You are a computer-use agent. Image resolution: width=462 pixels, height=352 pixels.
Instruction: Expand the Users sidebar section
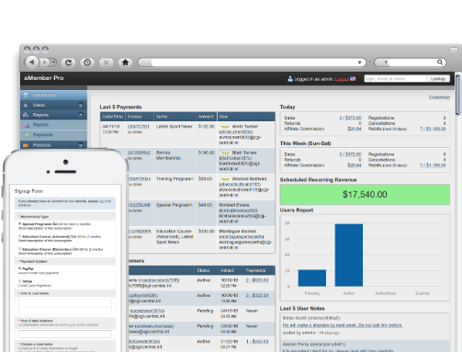click(x=81, y=105)
